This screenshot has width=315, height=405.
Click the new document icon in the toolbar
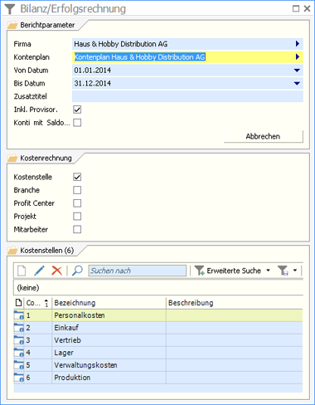click(22, 271)
